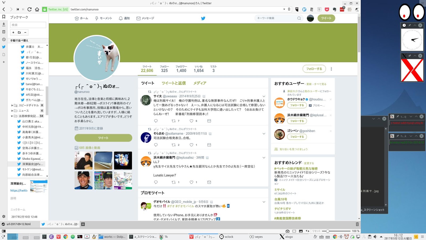Toggle image loading icon in status bar
The height and width of the screenshot is (240, 426).
click(x=301, y=231)
